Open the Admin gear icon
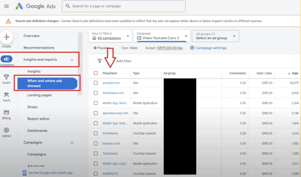This screenshot has width=301, height=177. (x=6, y=130)
